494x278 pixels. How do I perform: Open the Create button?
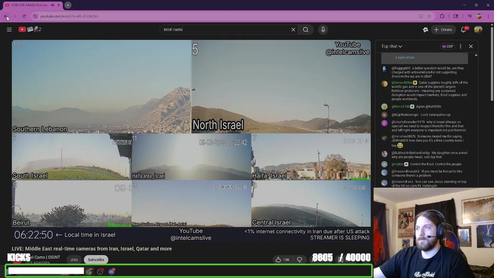coord(443,29)
